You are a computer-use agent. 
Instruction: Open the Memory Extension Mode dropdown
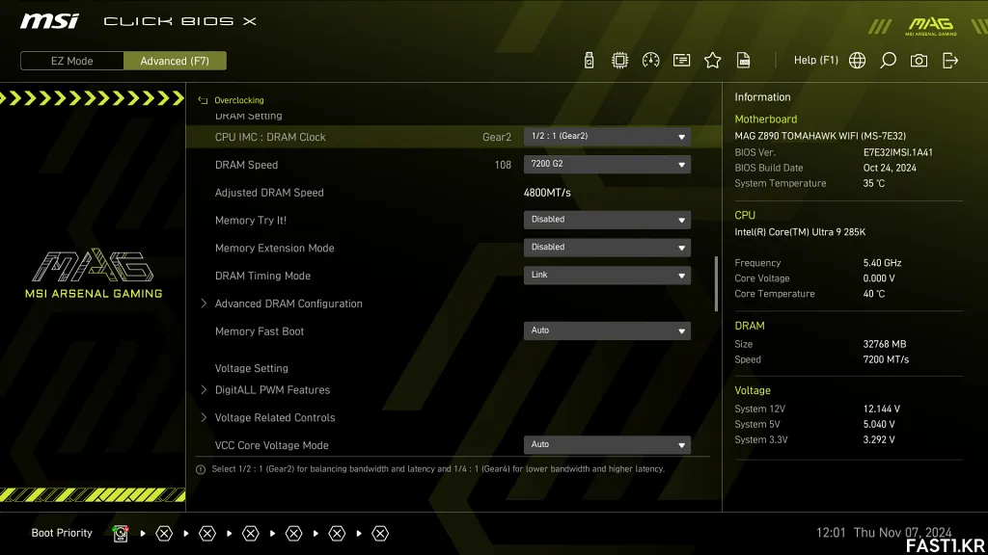(x=607, y=248)
